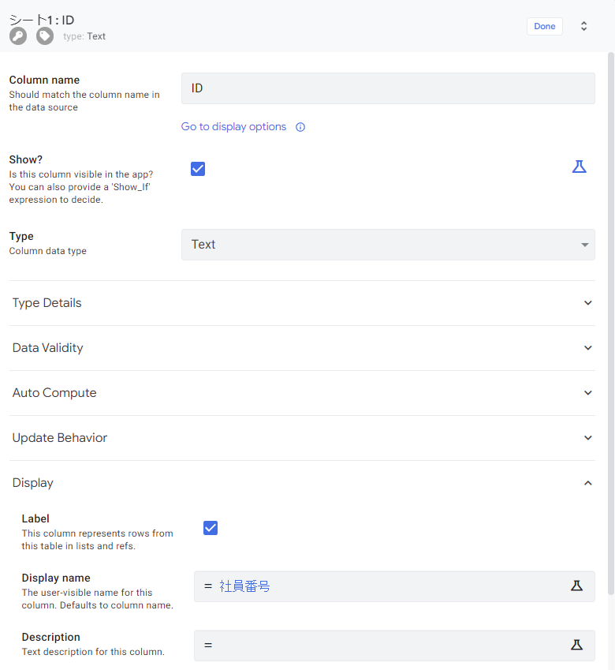
Task: Uncheck the Show? checkbox
Action: click(x=197, y=168)
